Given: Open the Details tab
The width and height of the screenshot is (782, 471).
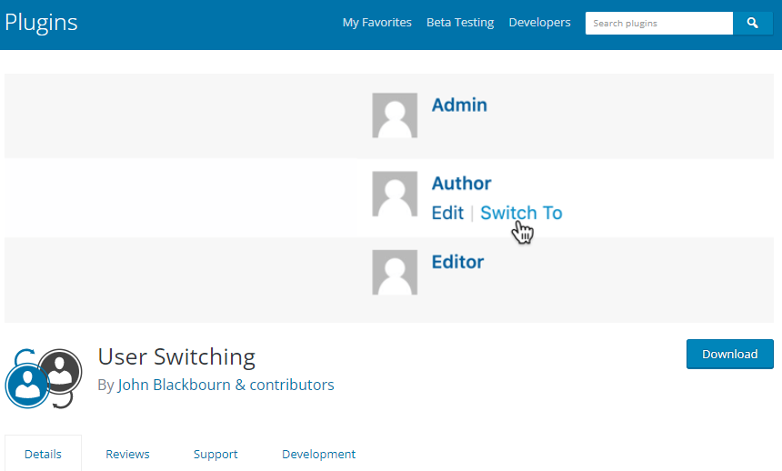Looking at the screenshot, I should click(x=43, y=454).
